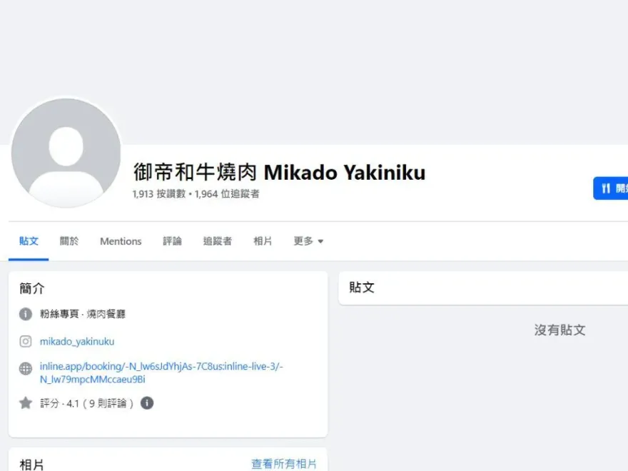Open the inline.app booking link
The height and width of the screenshot is (471, 628).
coord(161,373)
